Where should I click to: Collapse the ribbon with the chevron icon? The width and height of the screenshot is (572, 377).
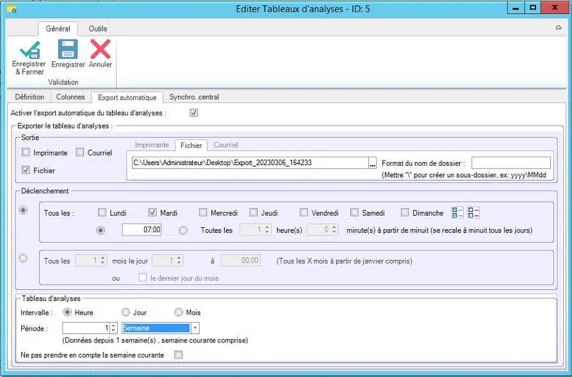tap(559, 28)
